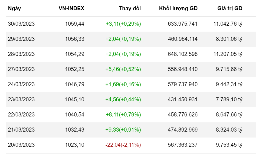The image size is (256, 154).
Task: Click the change +1,69(+0,16%)
Action: click(x=123, y=84)
